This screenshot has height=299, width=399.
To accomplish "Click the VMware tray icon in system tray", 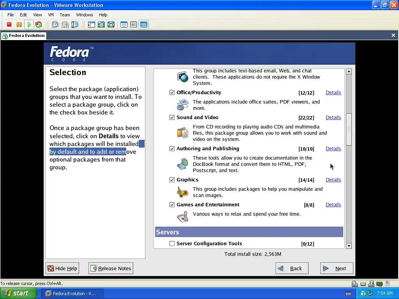I will coord(364,294).
